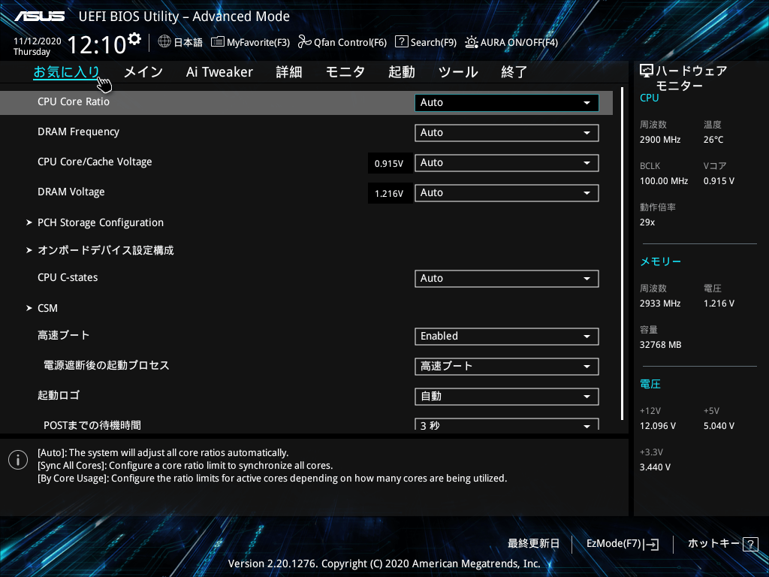Click the AURA light bulb icon
Viewport: 769px width, 577px height.
click(472, 42)
